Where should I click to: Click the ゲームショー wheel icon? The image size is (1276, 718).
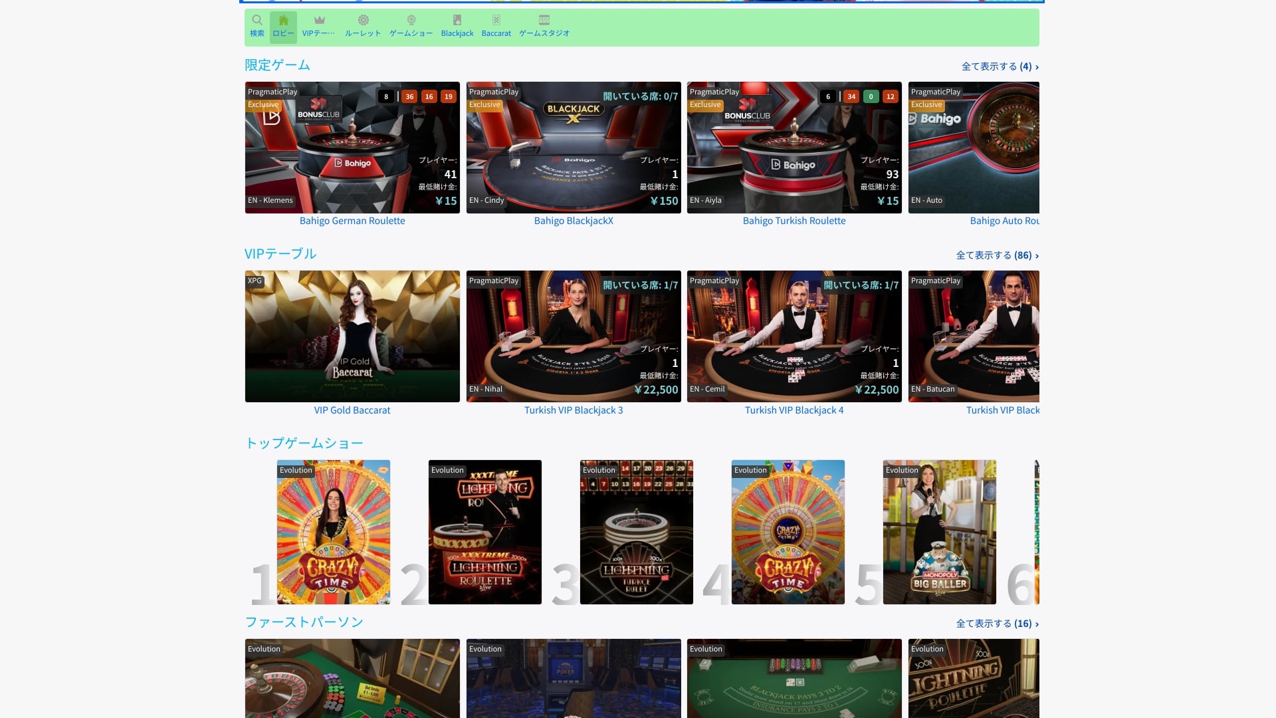click(411, 20)
